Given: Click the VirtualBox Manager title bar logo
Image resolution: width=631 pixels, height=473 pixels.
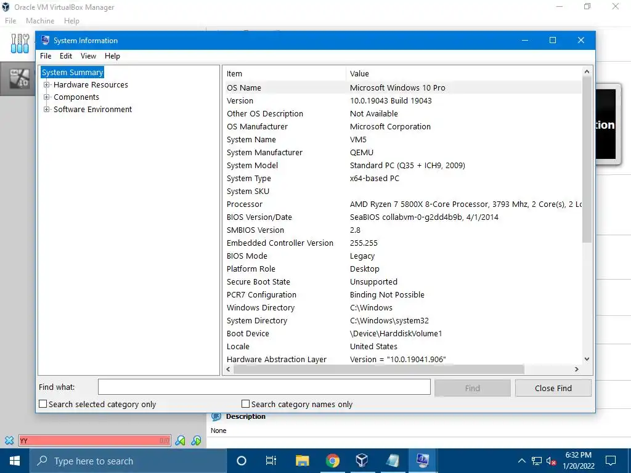Looking at the screenshot, I should point(6,7).
